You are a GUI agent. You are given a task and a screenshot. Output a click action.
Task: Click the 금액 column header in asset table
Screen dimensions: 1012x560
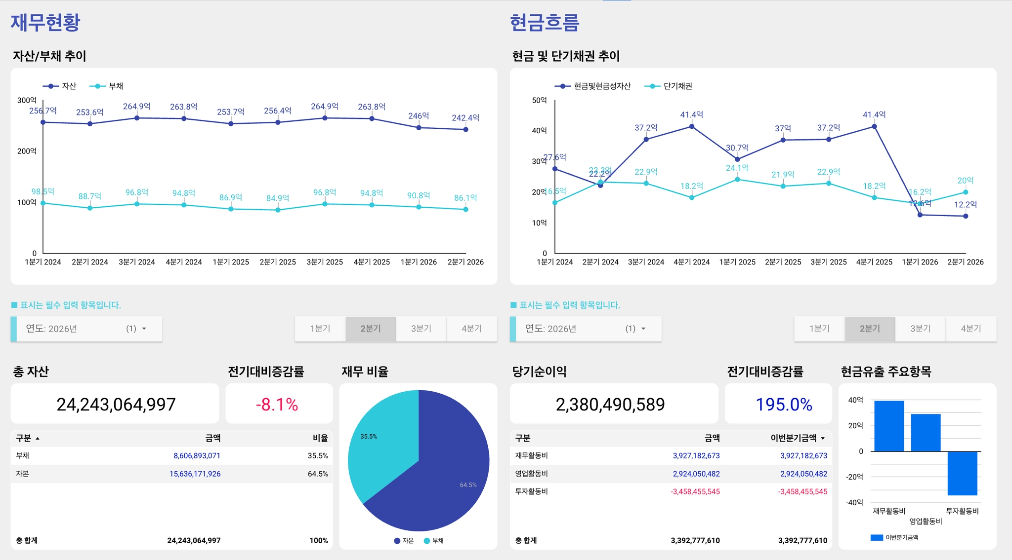(x=213, y=438)
